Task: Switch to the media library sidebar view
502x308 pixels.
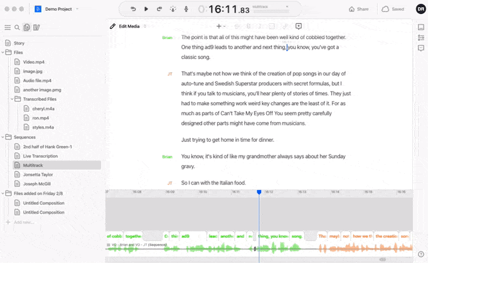Action: pyautogui.click(x=36, y=28)
